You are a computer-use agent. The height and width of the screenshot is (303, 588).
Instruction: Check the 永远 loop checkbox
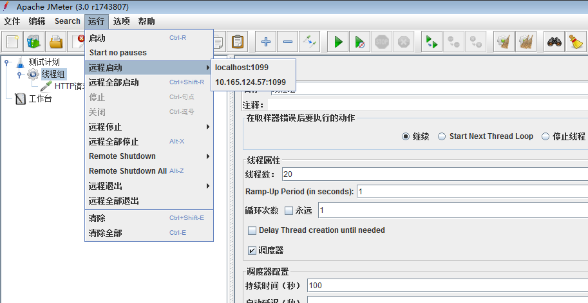(x=289, y=210)
